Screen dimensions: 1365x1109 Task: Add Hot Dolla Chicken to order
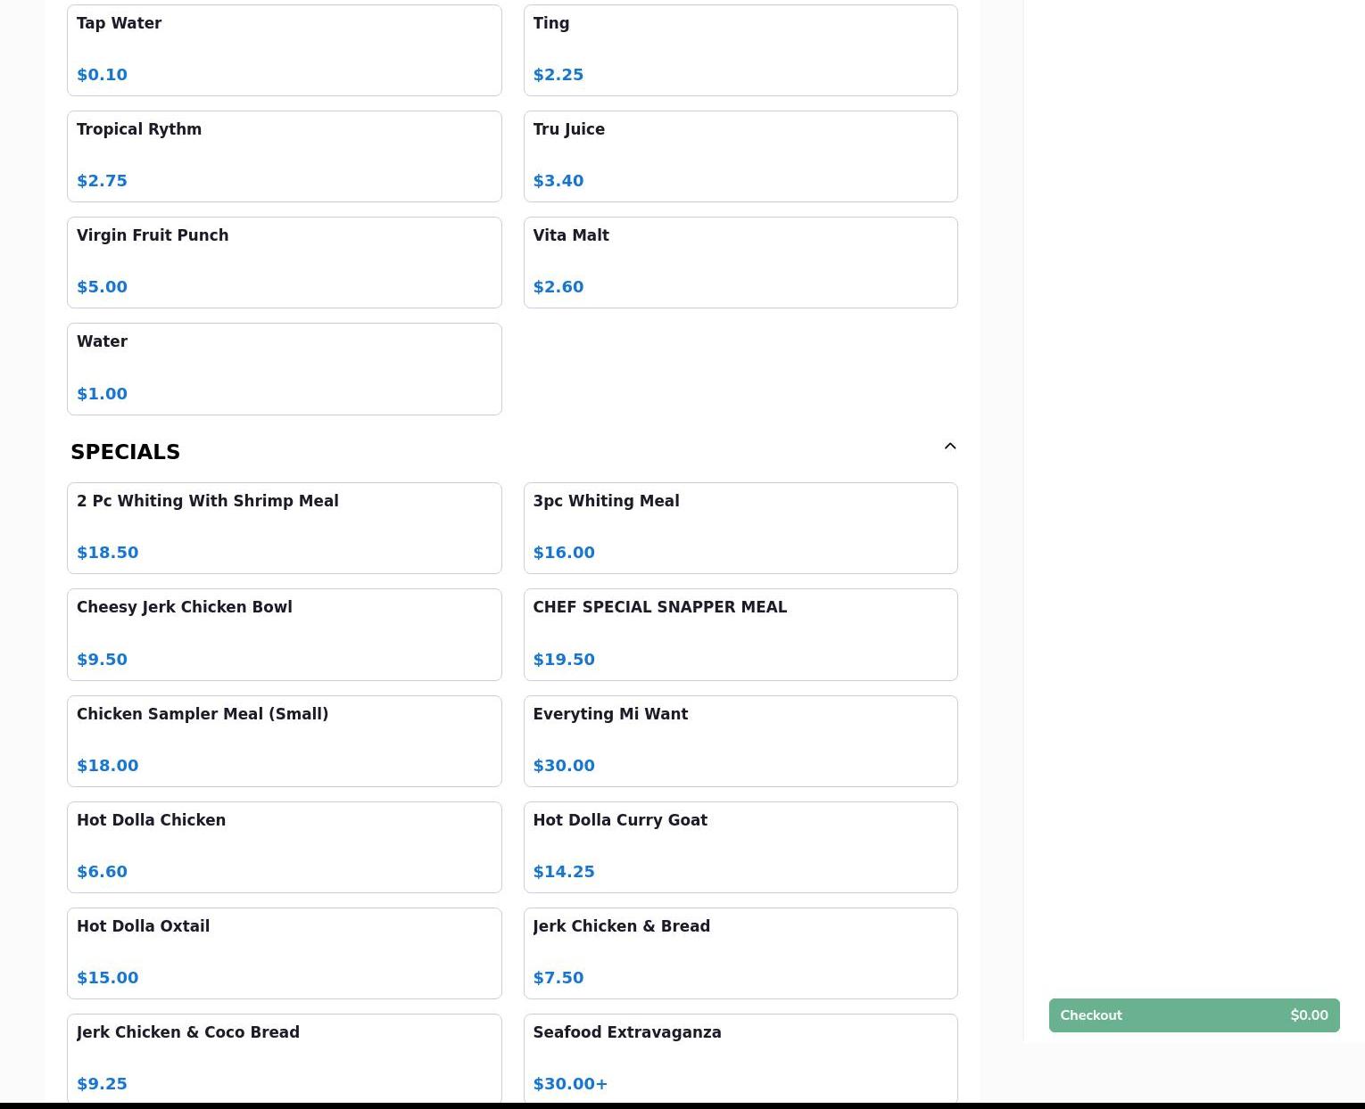coord(285,847)
